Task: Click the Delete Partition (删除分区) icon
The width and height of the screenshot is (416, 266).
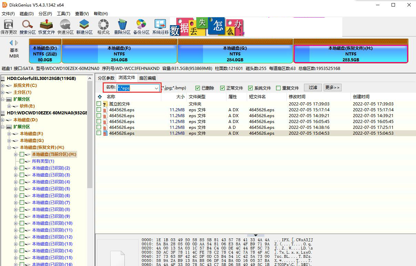Action: (122, 27)
